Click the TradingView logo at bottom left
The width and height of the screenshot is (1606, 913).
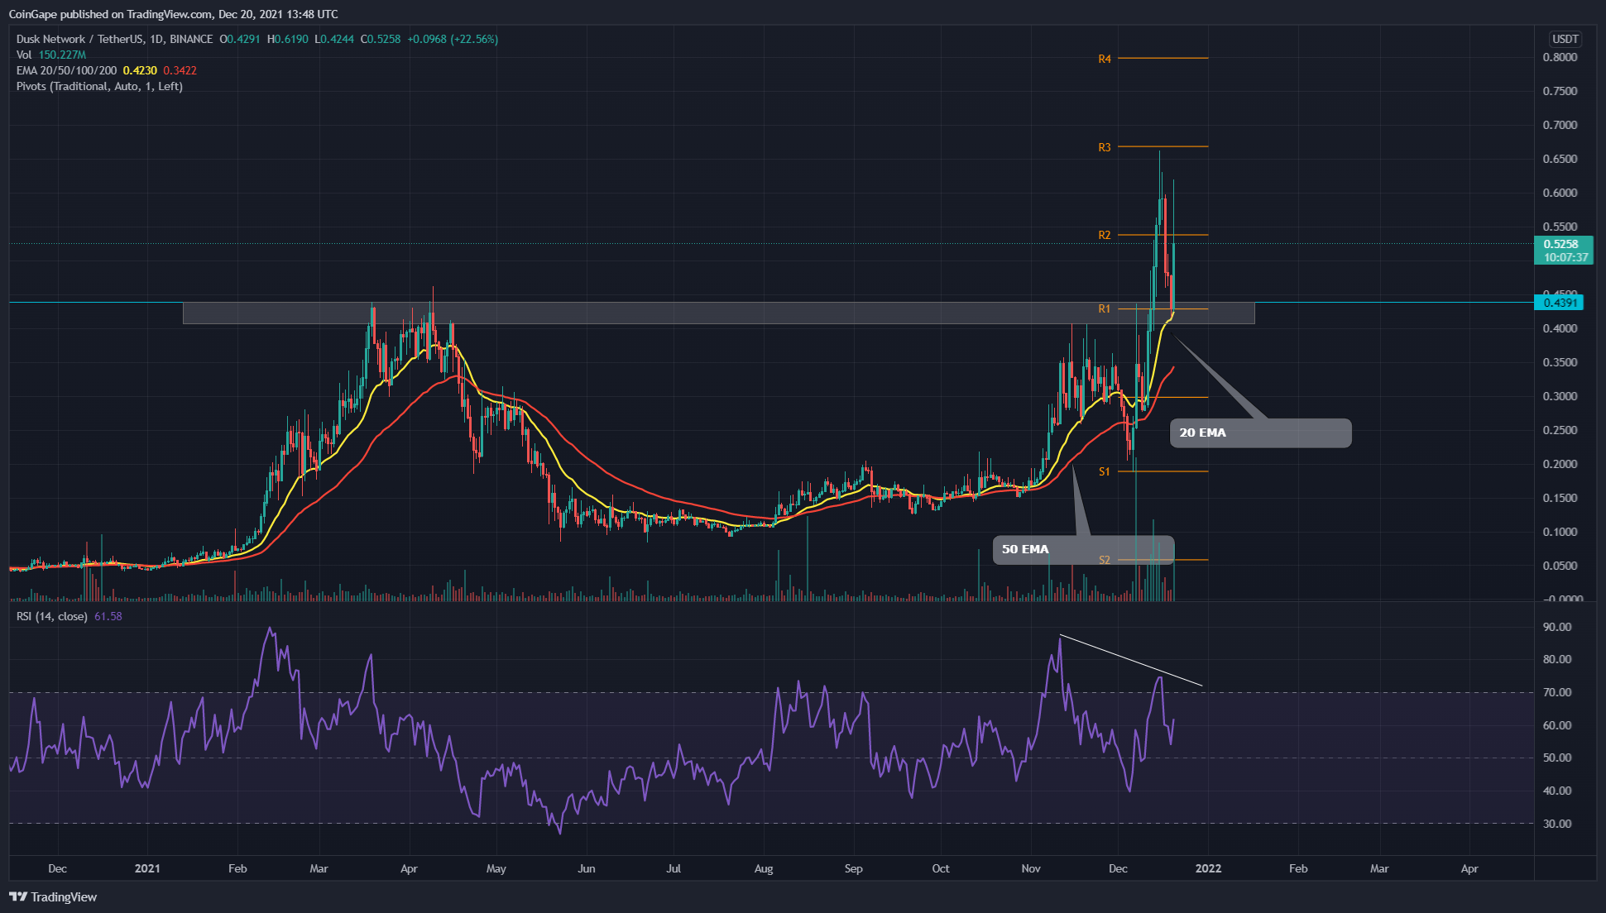click(x=53, y=897)
